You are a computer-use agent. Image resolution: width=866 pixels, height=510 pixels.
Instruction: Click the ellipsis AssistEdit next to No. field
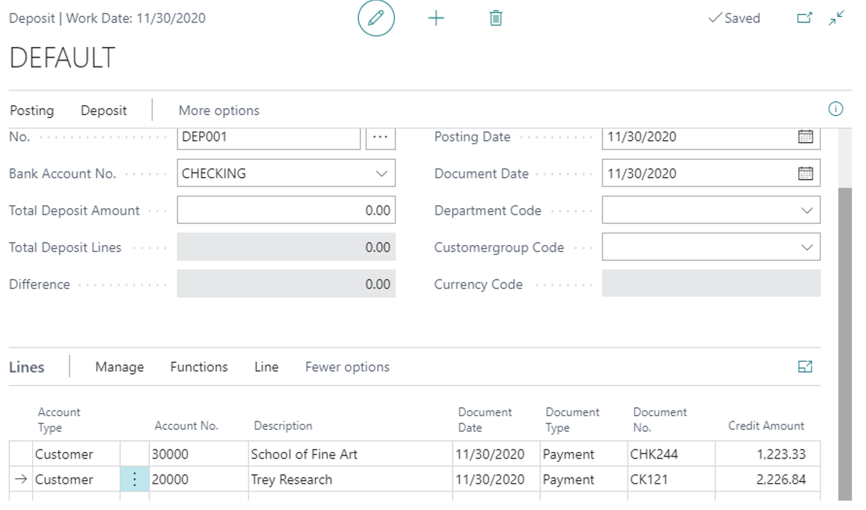380,136
